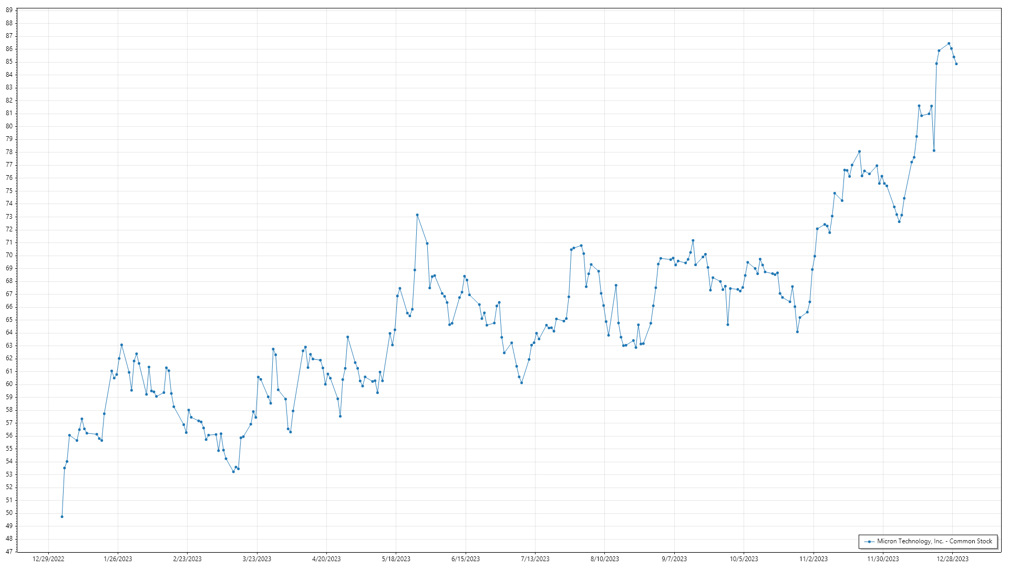The image size is (1009, 568).
Task: Click the lowest data point near 50
Action: coord(62,517)
